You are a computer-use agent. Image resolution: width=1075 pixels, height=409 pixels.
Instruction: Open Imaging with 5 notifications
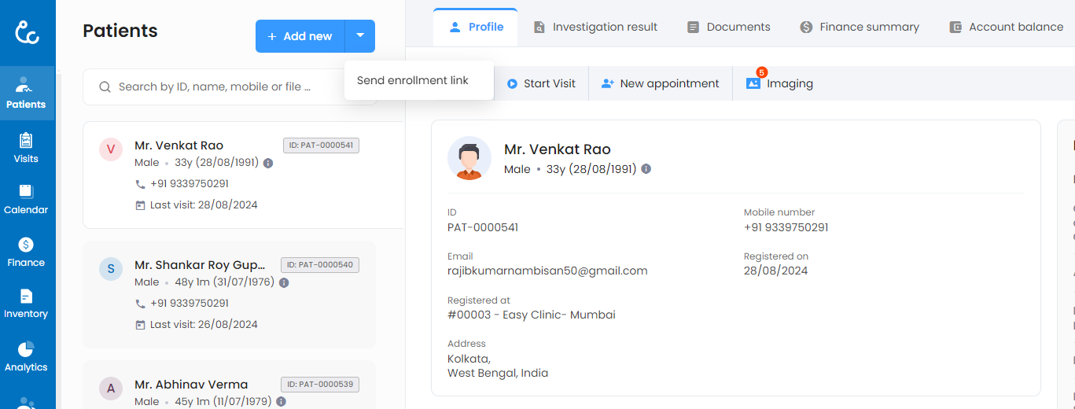[779, 83]
